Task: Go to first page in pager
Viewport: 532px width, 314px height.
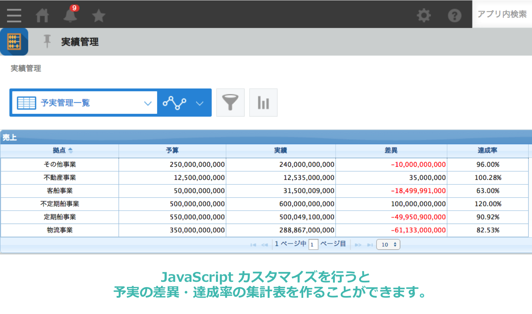Action: point(253,245)
